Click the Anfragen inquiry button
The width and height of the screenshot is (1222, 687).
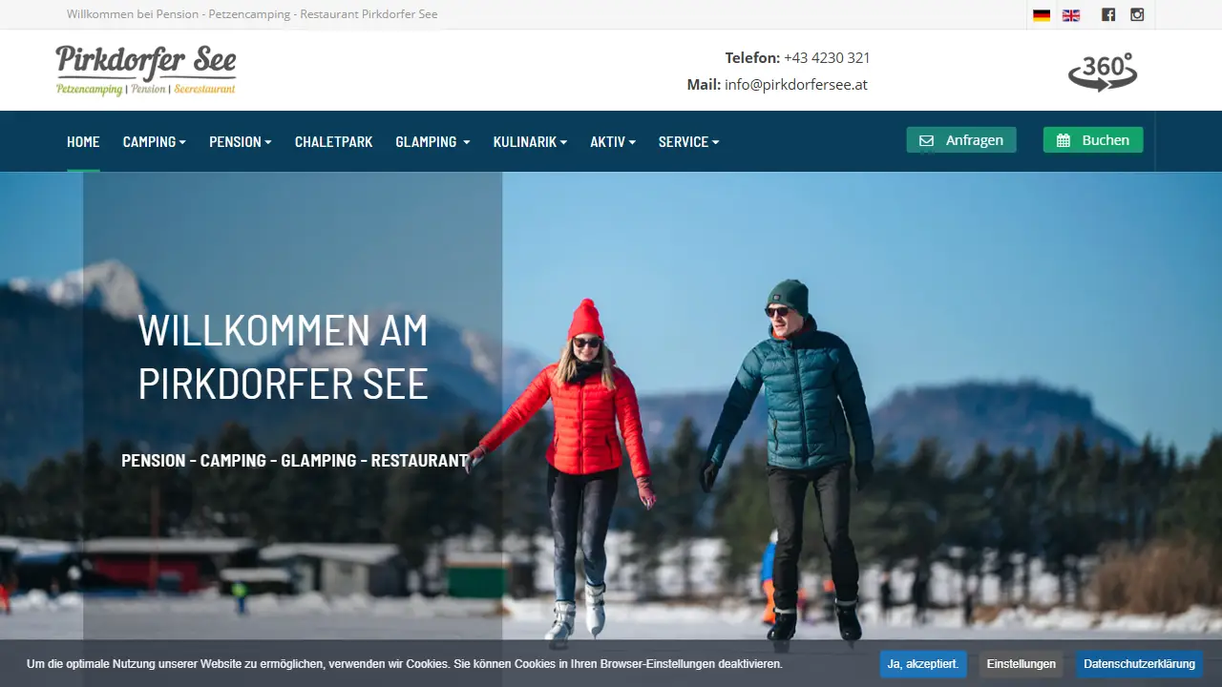961,140
